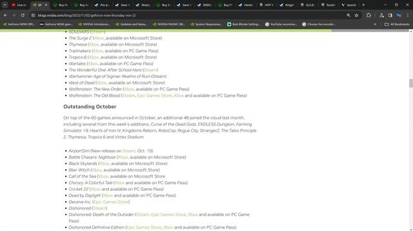Image resolution: width=413 pixels, height=232 pixels.
Task: Close the active NVIDIA blog tab
Action: [x=46, y=5]
